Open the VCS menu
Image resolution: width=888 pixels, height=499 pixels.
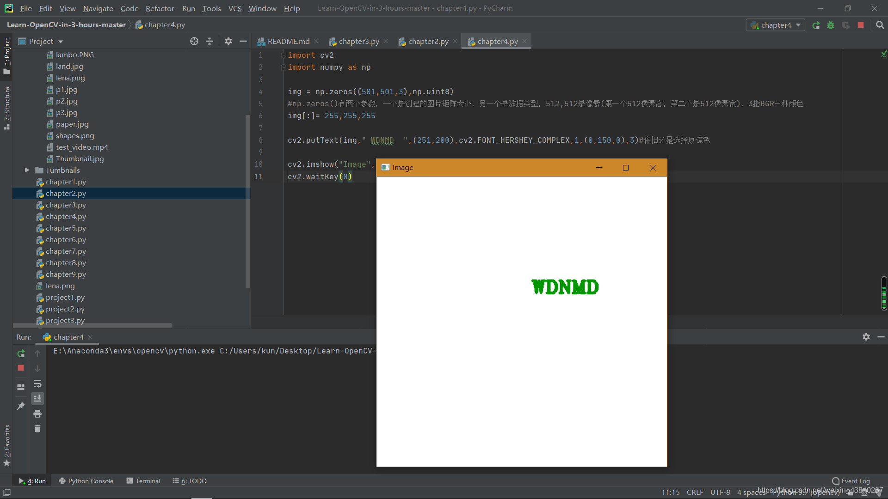pos(235,8)
